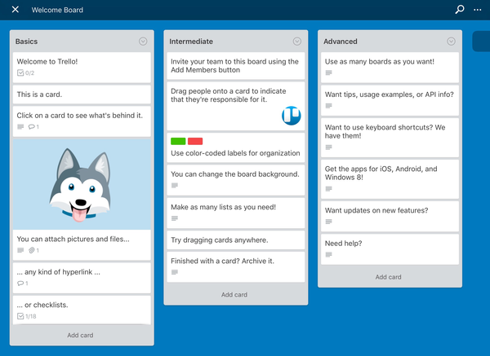Image resolution: width=490 pixels, height=356 pixels.
Task: Open 'Want tips, usage examples, or API info?' card
Action: [x=390, y=100]
